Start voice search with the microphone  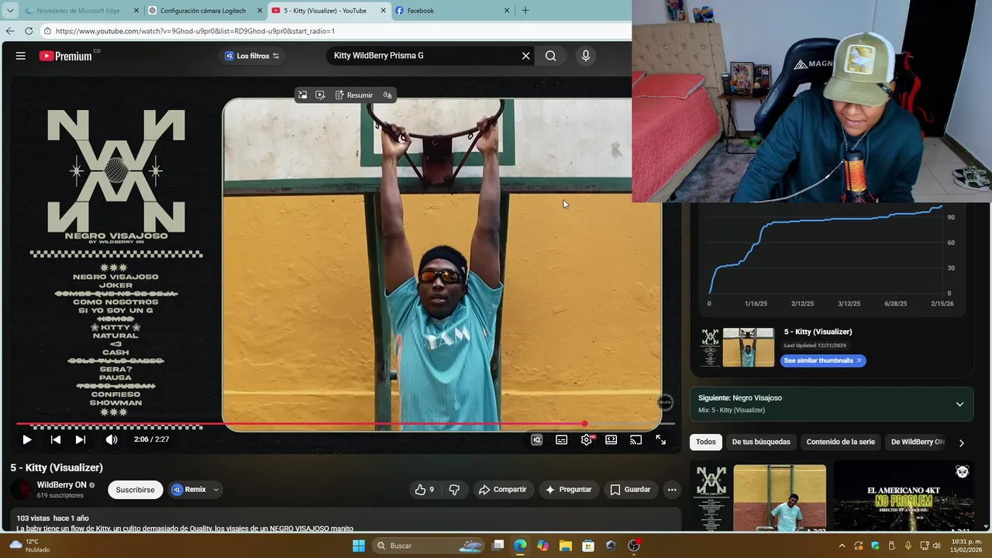585,56
